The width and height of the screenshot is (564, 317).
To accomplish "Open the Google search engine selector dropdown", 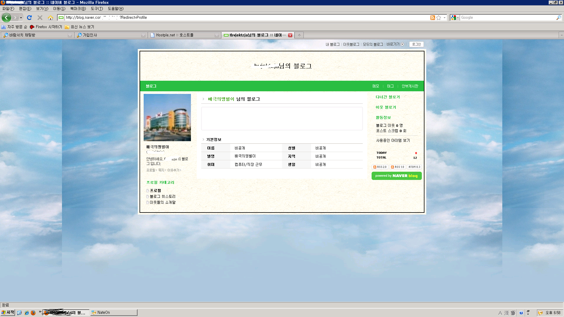I will click(x=458, y=18).
